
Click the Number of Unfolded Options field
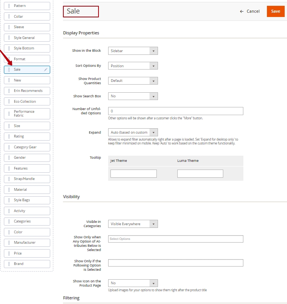(x=175, y=111)
